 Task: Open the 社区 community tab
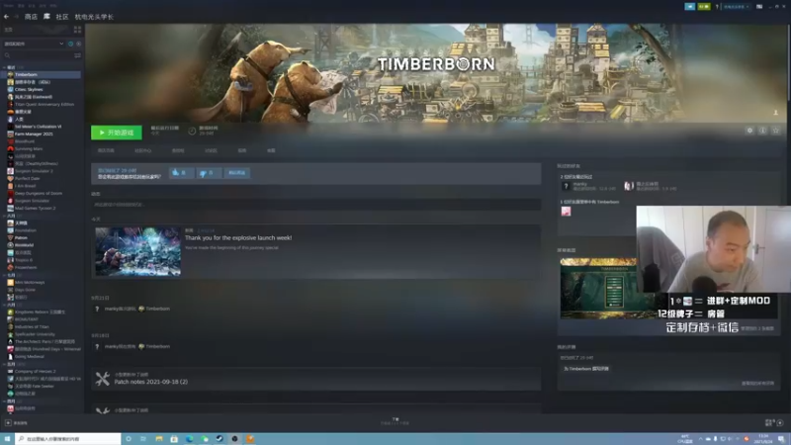tap(62, 17)
